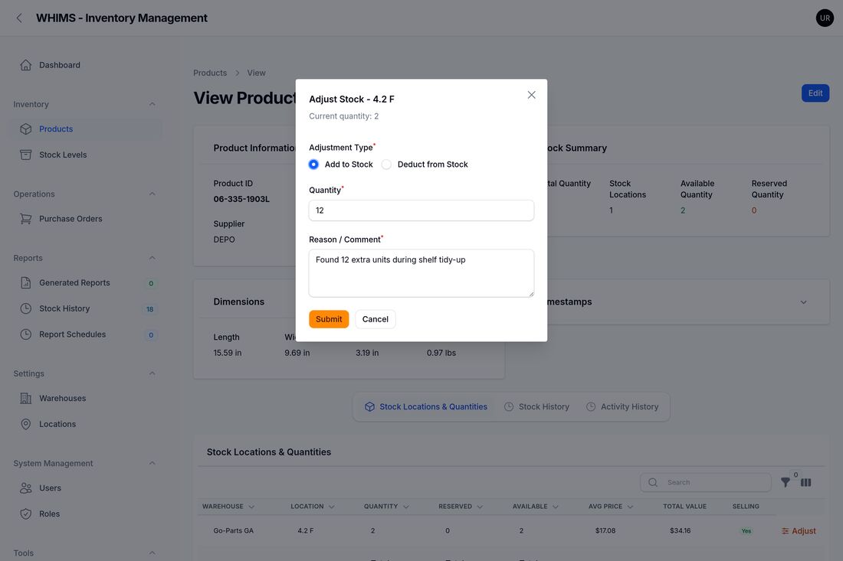
Task: Close the Adjust Stock dialog with X
Action: point(531,95)
